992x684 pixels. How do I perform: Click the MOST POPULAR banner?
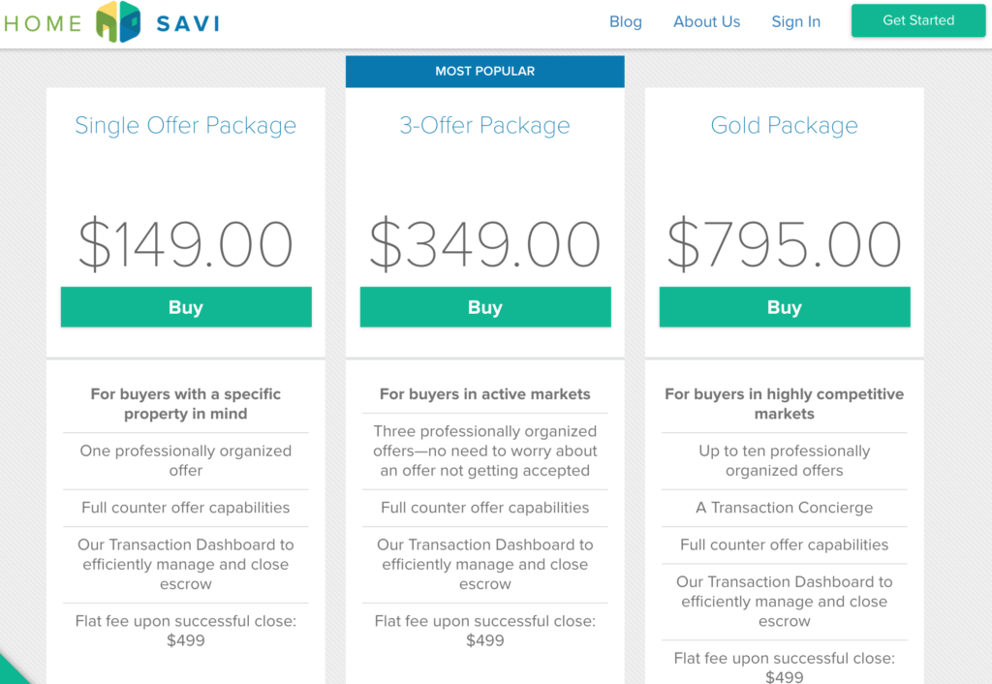(484, 71)
